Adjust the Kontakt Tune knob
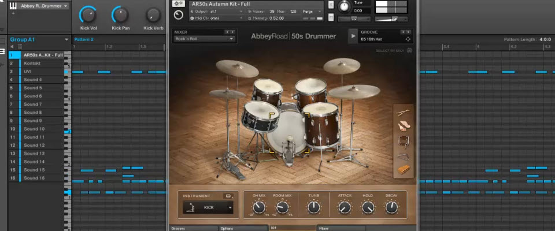The image size is (555, 231). 343,7
